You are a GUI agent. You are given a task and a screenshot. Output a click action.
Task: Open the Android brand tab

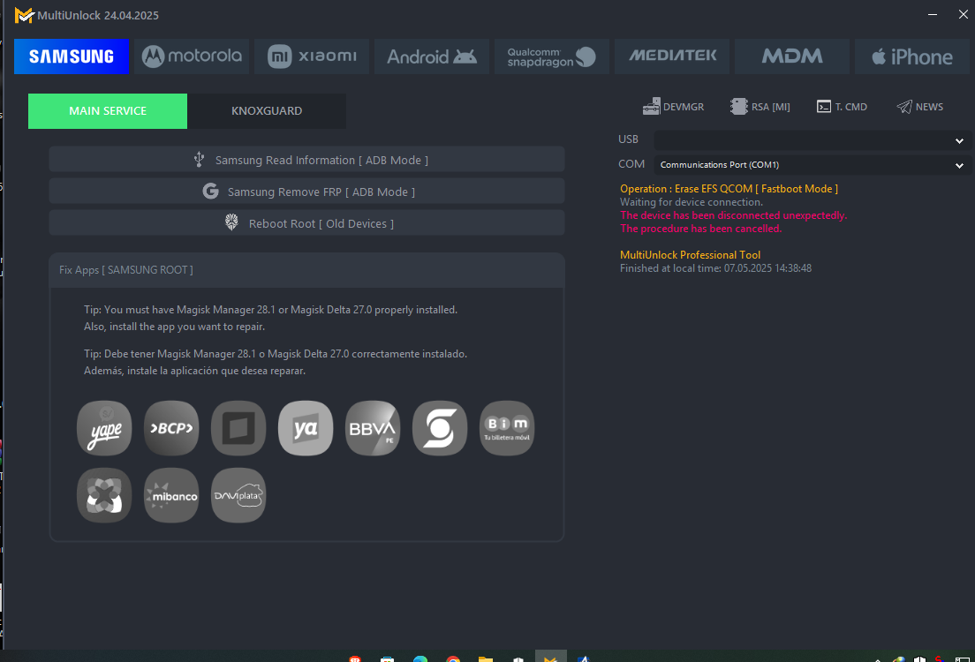[432, 56]
